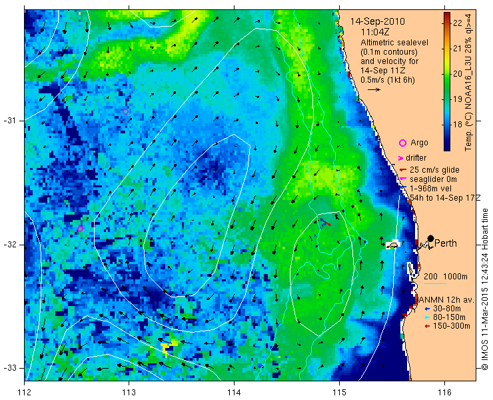
Task: Click the colorbar tick label 19
Action: point(458,99)
